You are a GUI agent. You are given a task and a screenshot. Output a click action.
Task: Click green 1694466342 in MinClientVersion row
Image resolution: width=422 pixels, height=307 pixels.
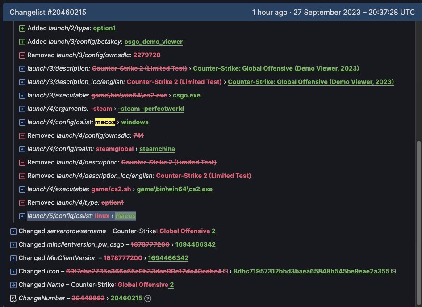coord(168,258)
